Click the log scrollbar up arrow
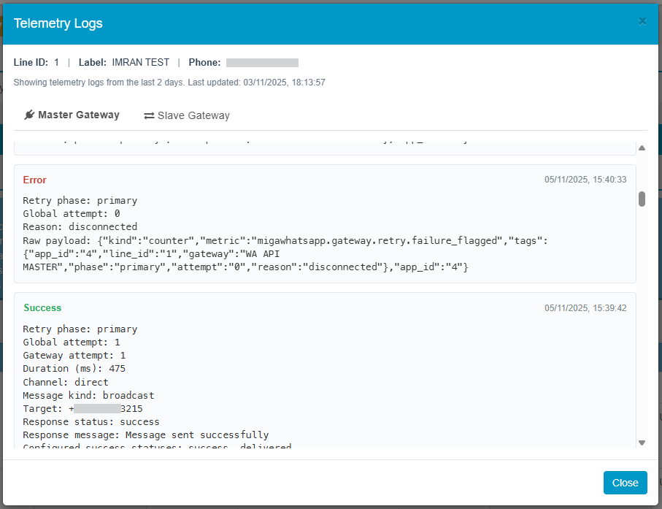Viewport: 662px width, 509px height. (642, 148)
